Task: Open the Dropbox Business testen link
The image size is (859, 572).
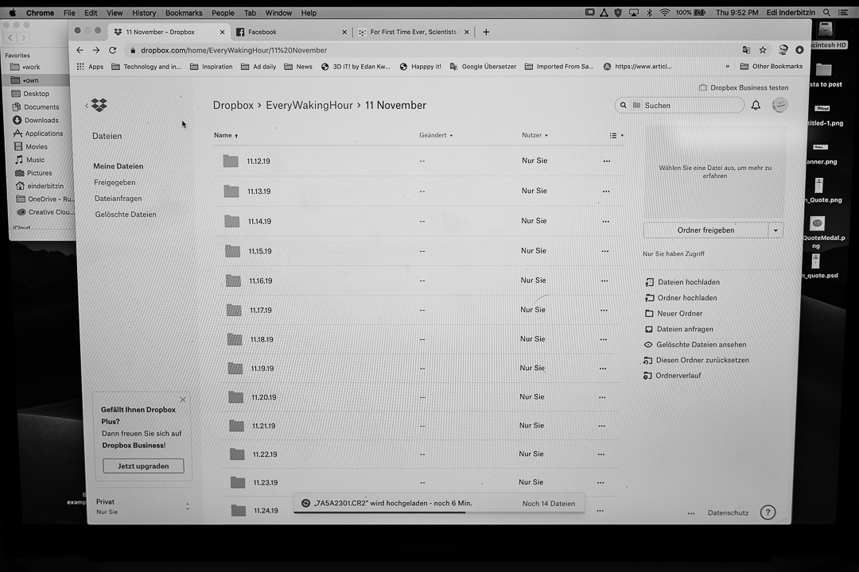Action: click(x=744, y=87)
